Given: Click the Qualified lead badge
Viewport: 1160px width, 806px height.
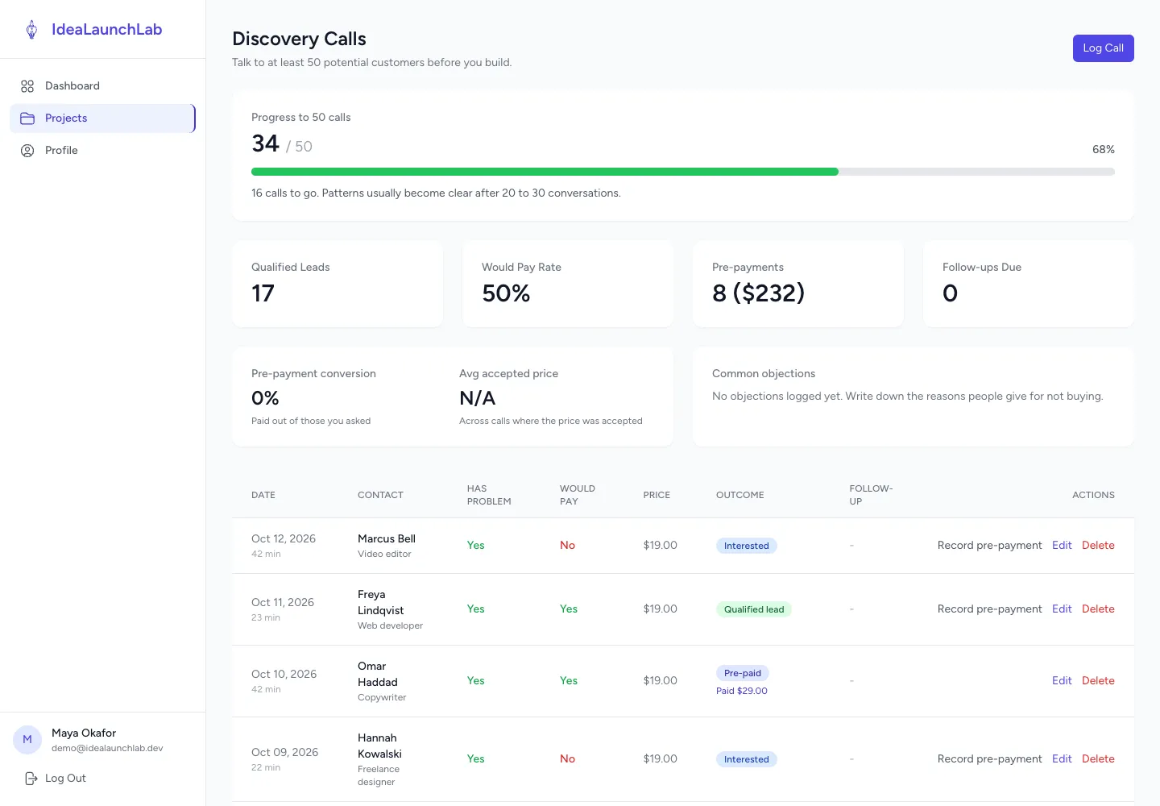Looking at the screenshot, I should coord(754,609).
